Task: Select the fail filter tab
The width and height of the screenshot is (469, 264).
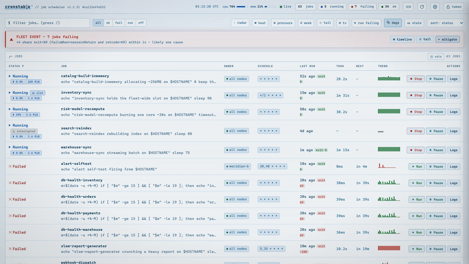Action: 119,23
